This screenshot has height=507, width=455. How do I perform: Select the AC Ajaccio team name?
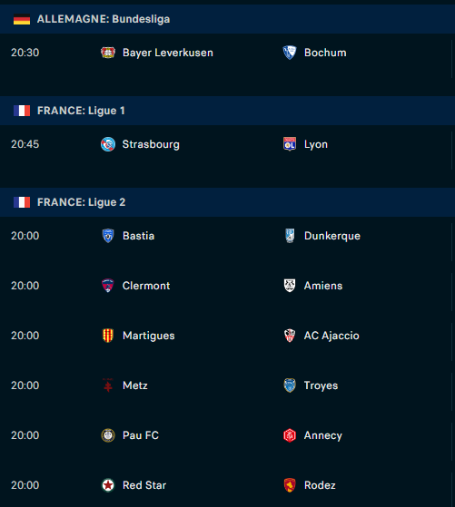tap(331, 336)
